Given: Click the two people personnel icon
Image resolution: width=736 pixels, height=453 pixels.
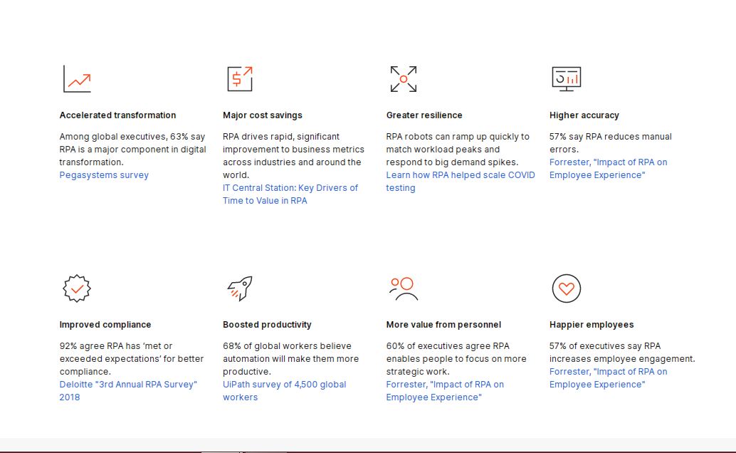Looking at the screenshot, I should [403, 288].
